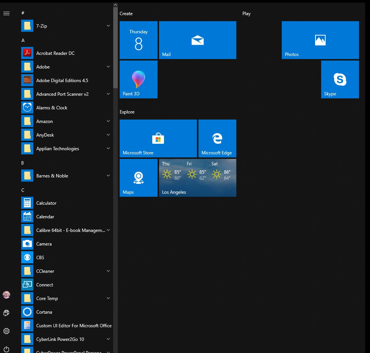
Task: Expand the CyberLink Power2Go 10 folder
Action: click(66, 339)
